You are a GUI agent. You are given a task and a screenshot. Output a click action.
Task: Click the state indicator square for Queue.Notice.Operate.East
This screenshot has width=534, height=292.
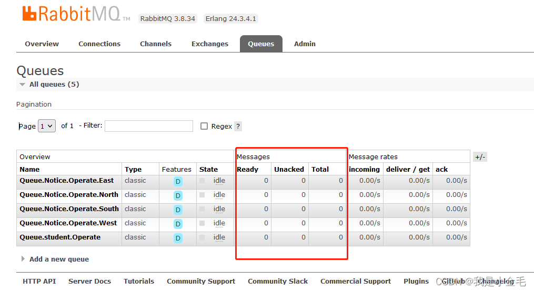coord(203,181)
